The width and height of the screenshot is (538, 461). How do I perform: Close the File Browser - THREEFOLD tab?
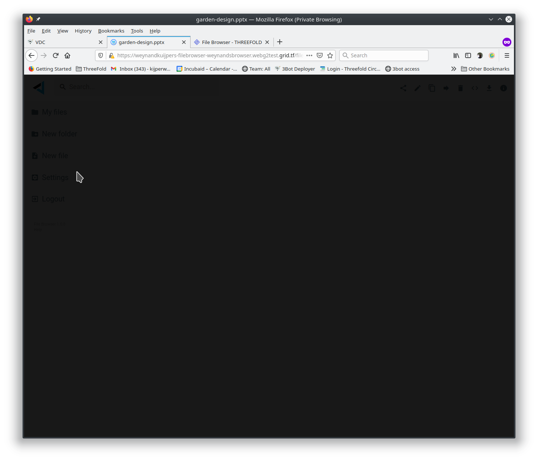(267, 42)
